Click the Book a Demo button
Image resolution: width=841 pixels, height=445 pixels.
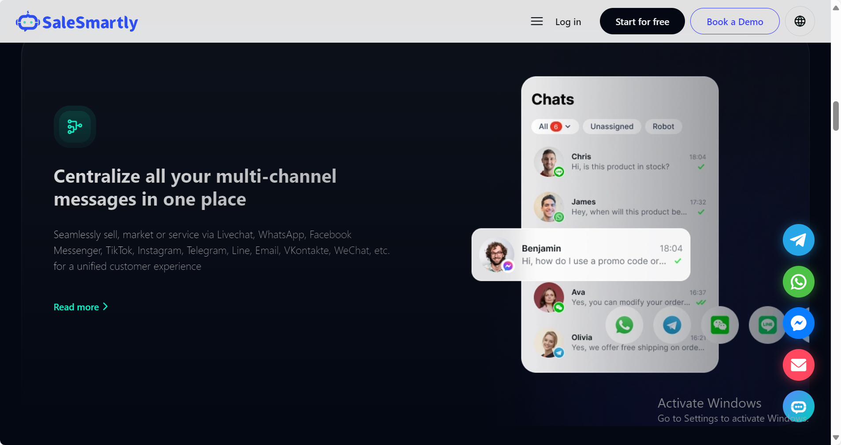coord(735,21)
